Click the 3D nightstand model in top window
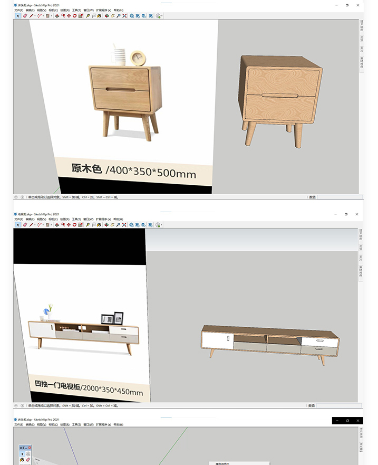The width and height of the screenshot is (378, 465). click(280, 101)
